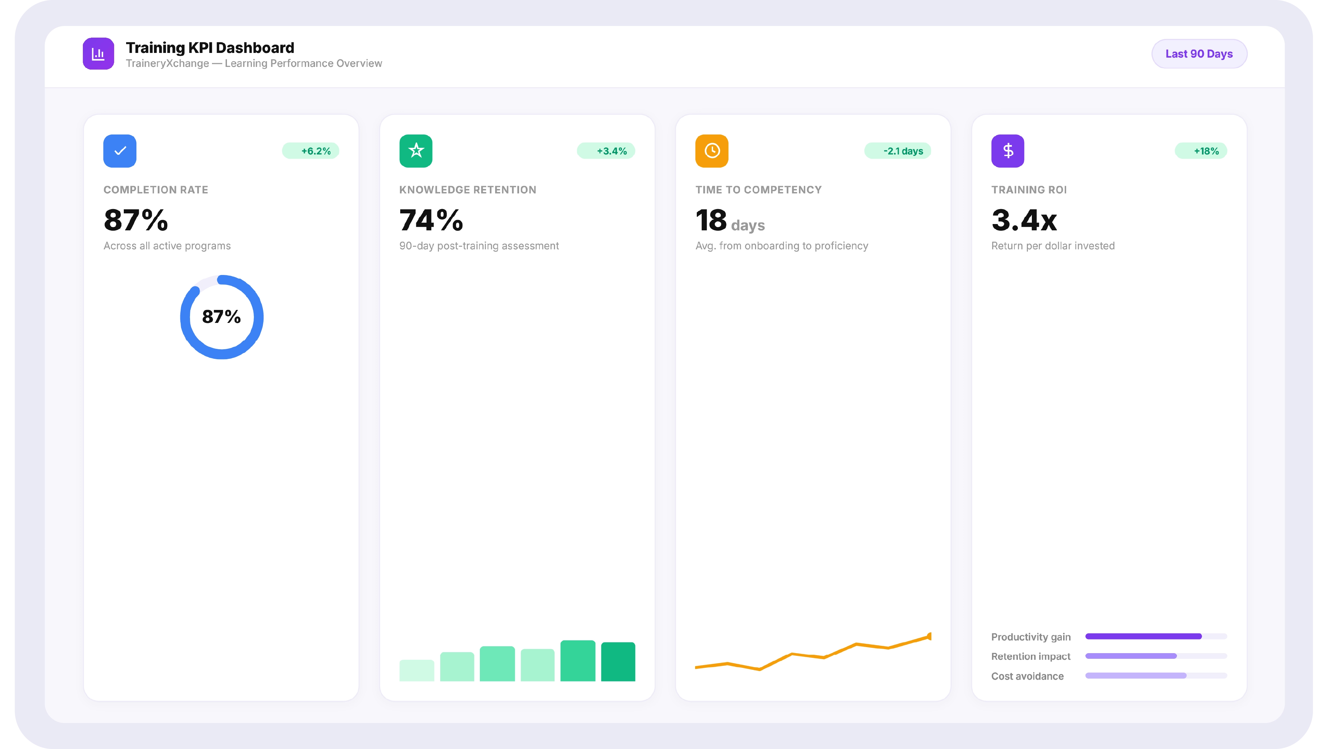
Task: Click the Productivity gain label
Action: pyautogui.click(x=1031, y=637)
